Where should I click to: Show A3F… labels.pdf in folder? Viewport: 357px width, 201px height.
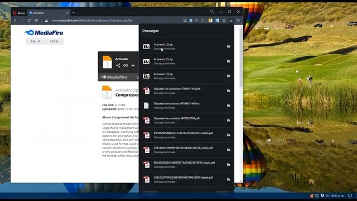[228, 150]
